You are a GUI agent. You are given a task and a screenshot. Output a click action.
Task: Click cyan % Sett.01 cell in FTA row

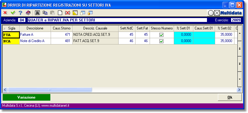click(x=183, y=35)
